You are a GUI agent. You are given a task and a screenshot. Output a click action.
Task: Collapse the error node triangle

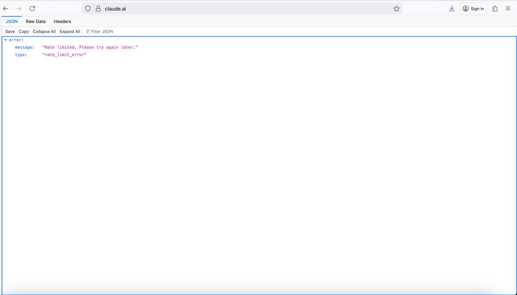tap(6, 40)
